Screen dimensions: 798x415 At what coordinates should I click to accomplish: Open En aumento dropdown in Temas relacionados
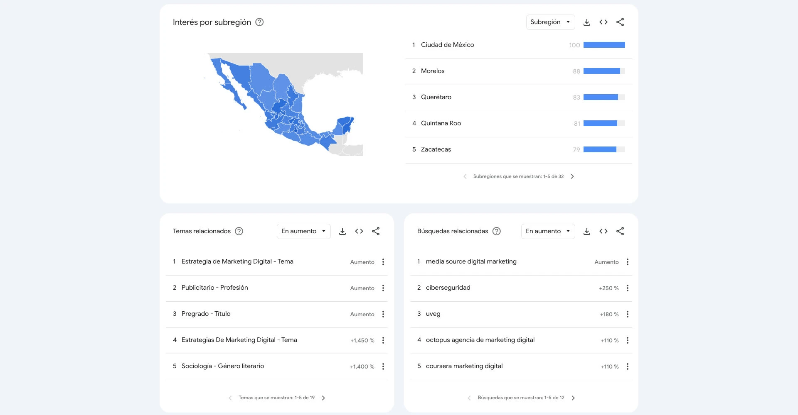(303, 231)
